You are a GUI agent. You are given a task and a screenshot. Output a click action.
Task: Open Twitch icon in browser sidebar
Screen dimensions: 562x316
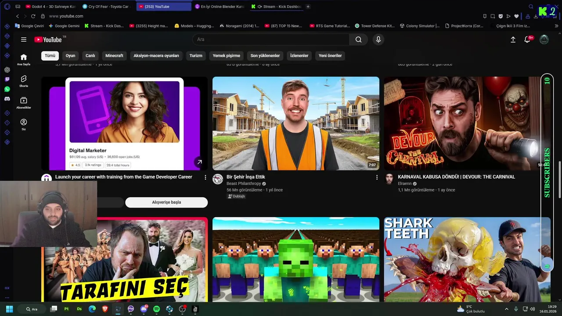[7, 79]
